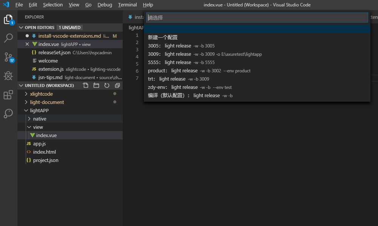378x226 pixels.
Task: Open the Selection menu
Action: point(53,5)
